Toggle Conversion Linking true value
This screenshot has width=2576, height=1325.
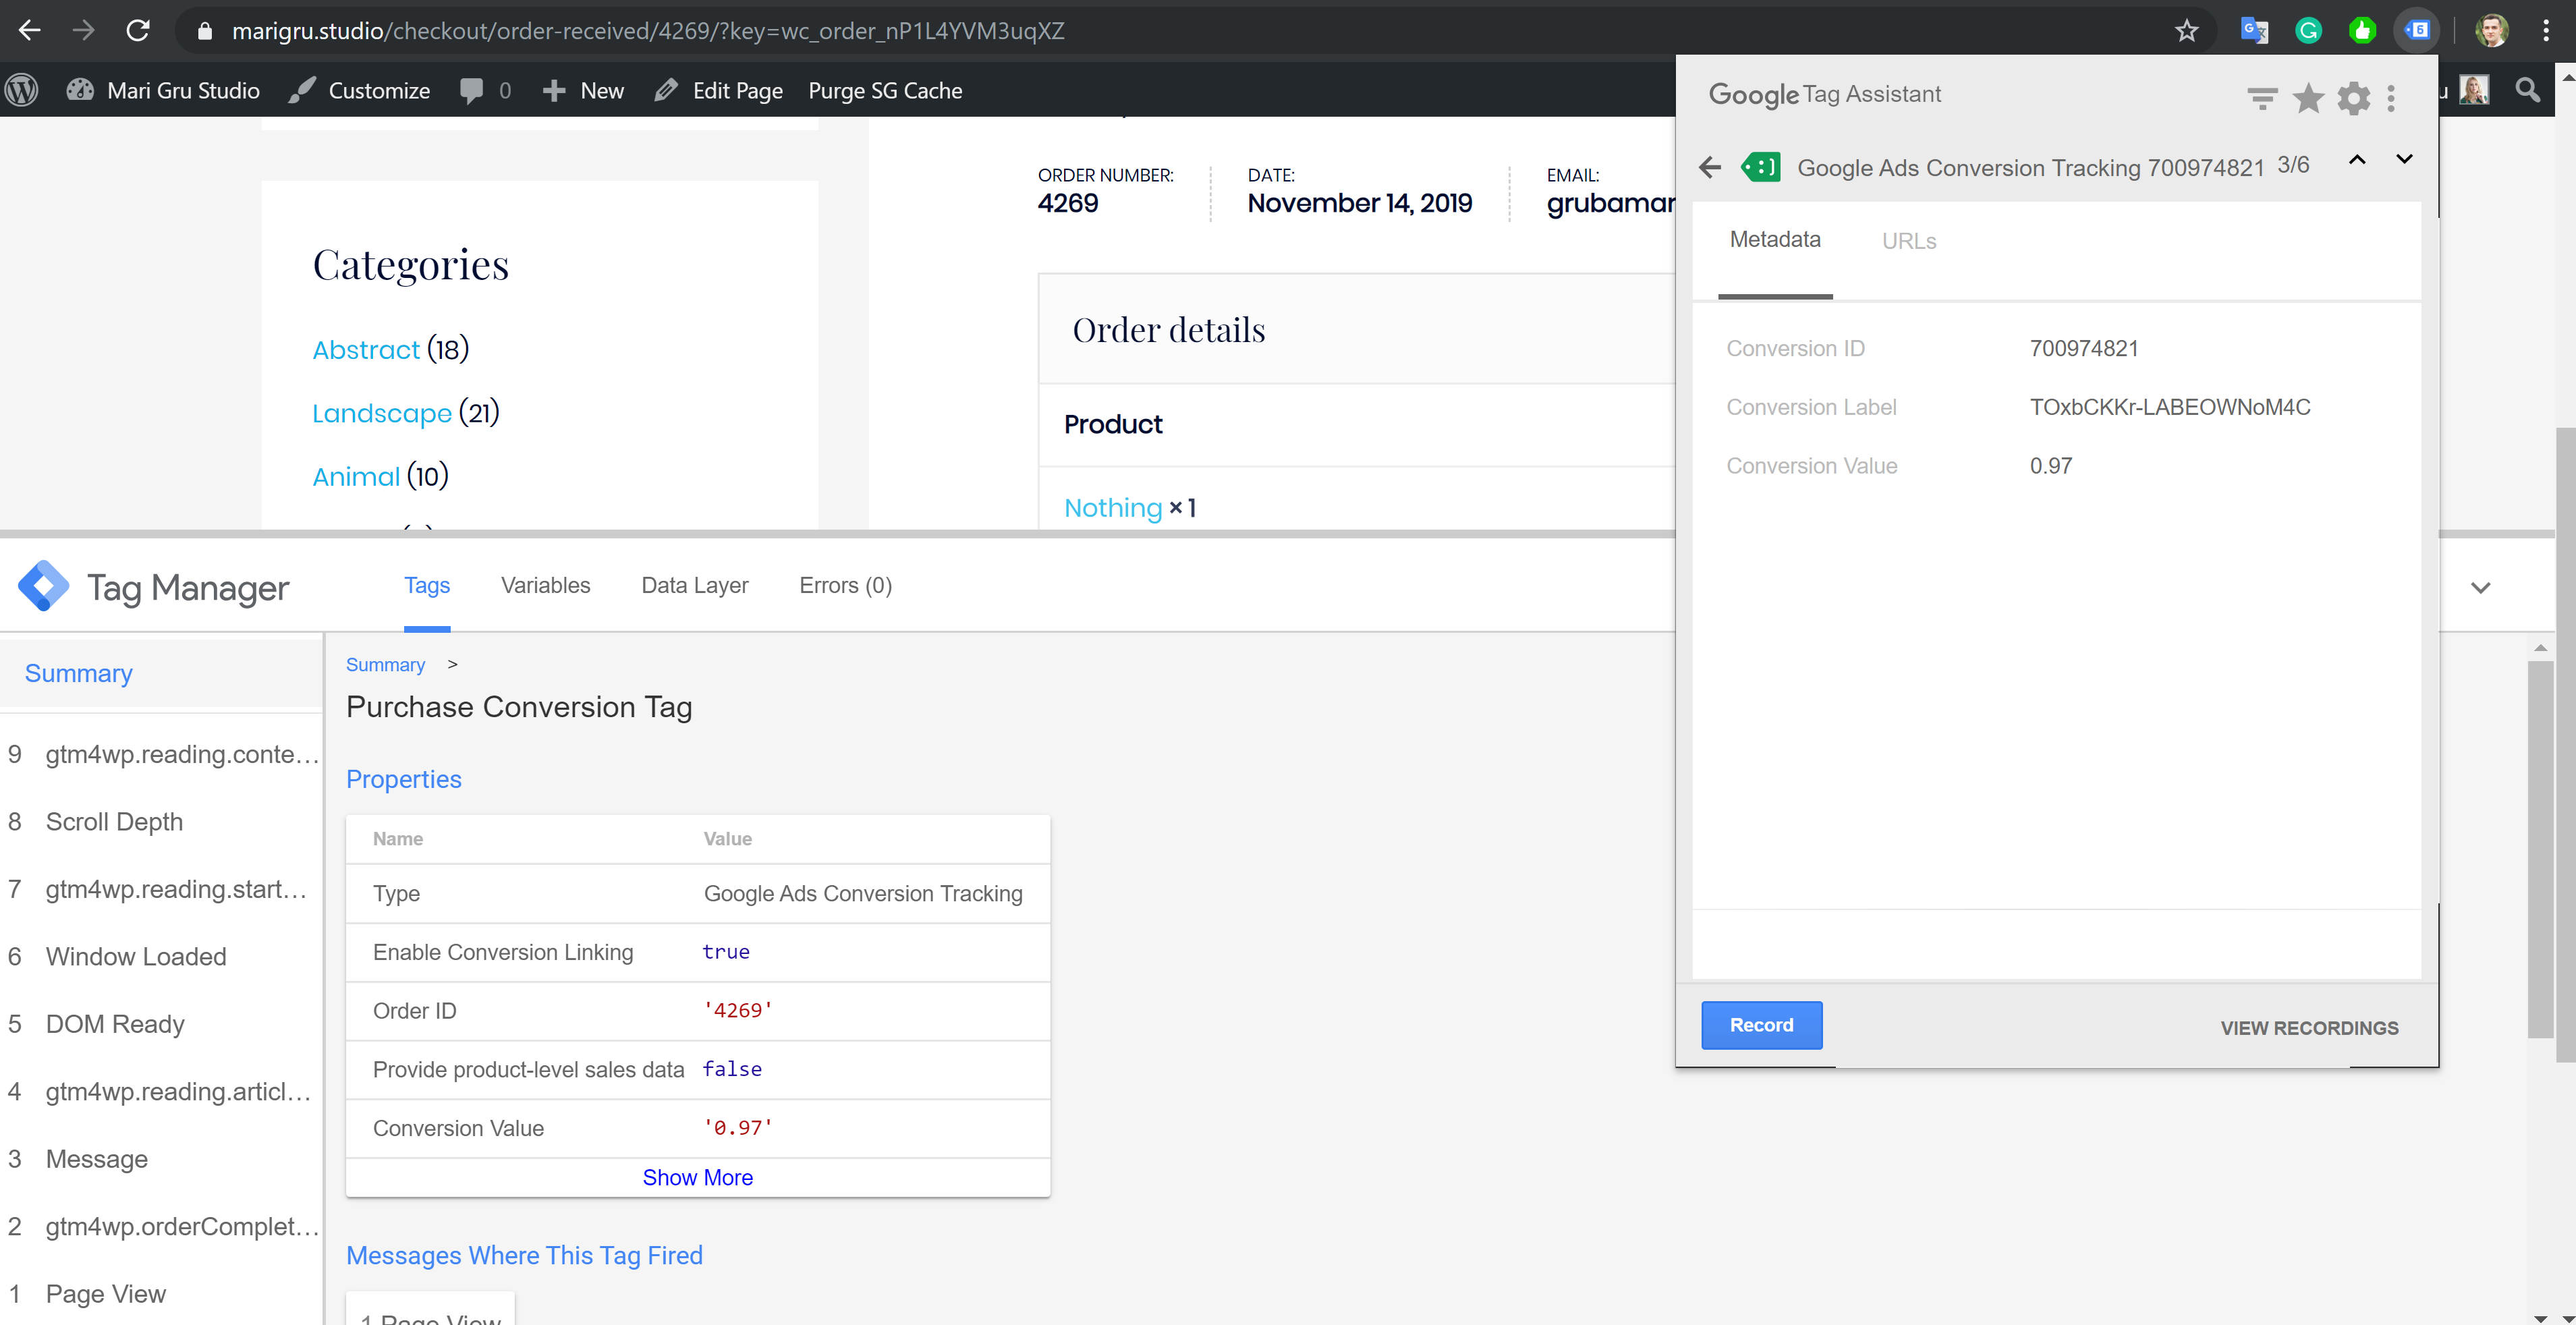click(x=727, y=950)
